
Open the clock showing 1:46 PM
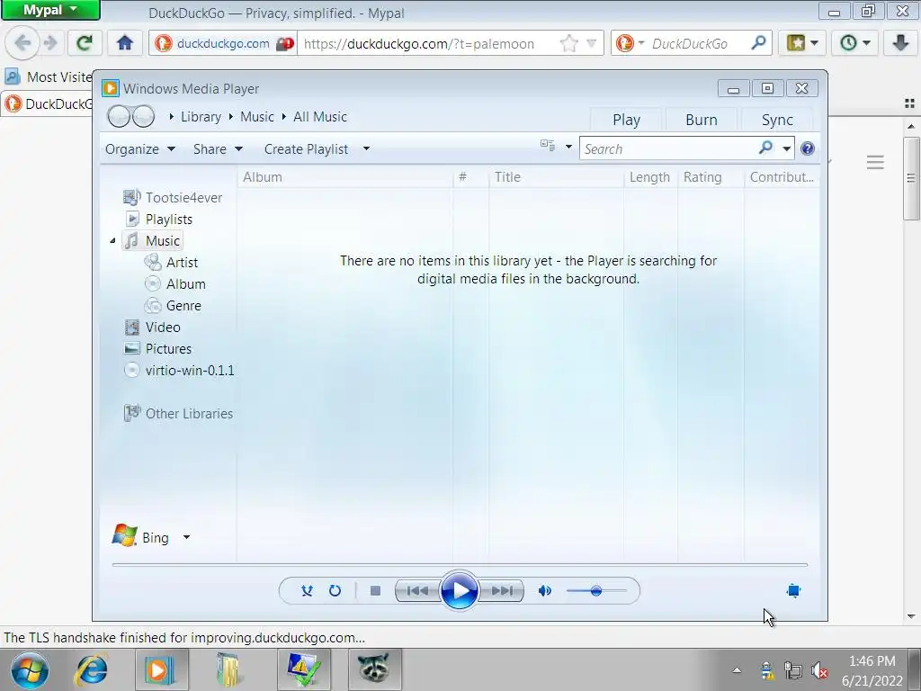872,670
